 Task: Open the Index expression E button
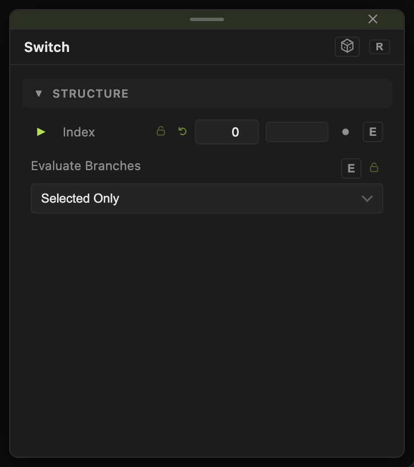(373, 132)
